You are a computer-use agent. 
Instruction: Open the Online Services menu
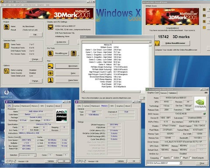(x=30, y=5)
